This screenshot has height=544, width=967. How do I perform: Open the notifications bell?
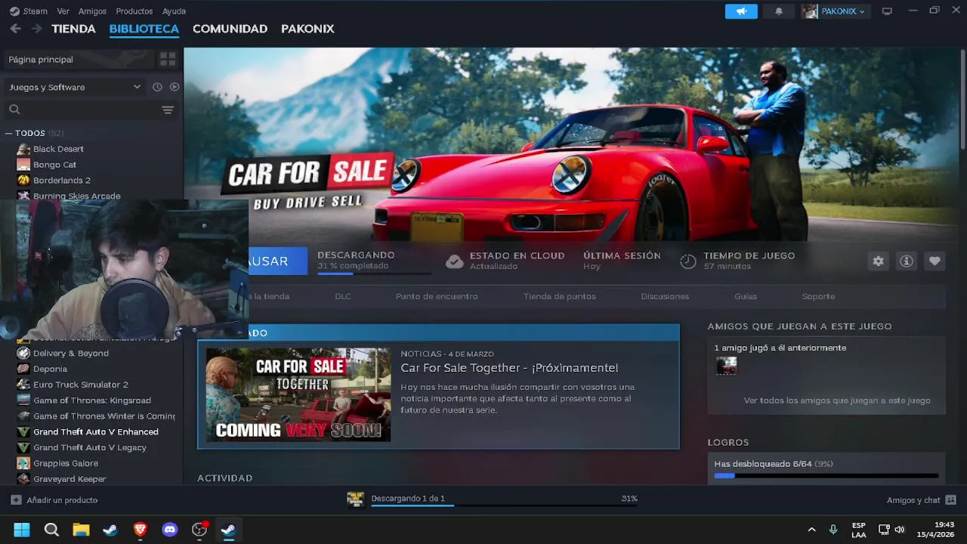(779, 11)
